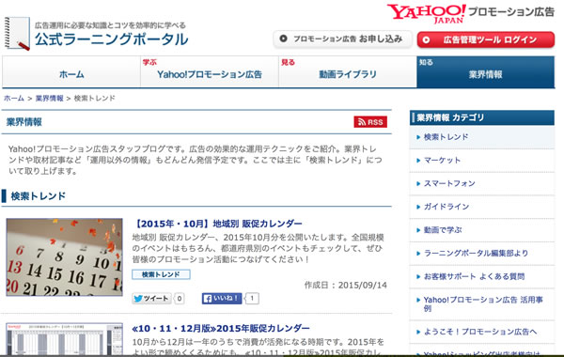Open the Yahoo!プロモーション広告 navigation tab
The image size is (564, 357).
[x=210, y=72]
